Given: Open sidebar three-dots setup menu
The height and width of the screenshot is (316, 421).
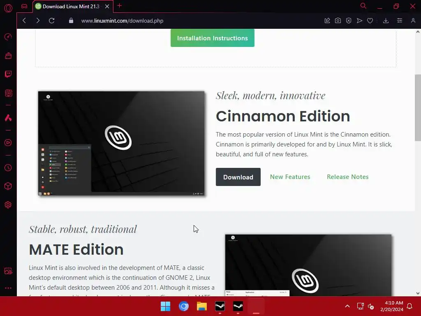Looking at the screenshot, I should coord(8,288).
